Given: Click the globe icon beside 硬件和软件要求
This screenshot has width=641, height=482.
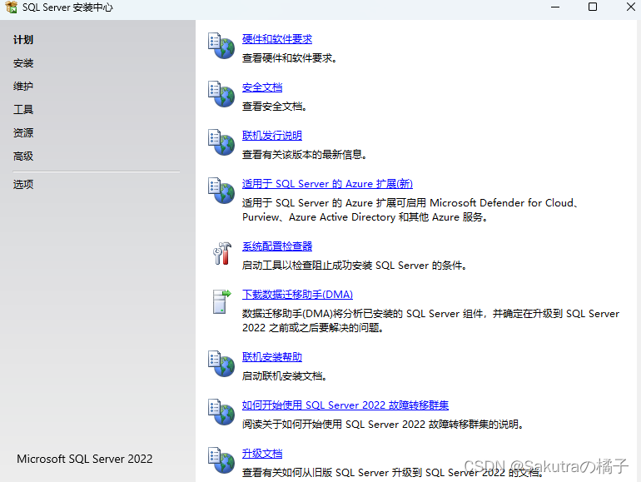Looking at the screenshot, I should [x=221, y=46].
